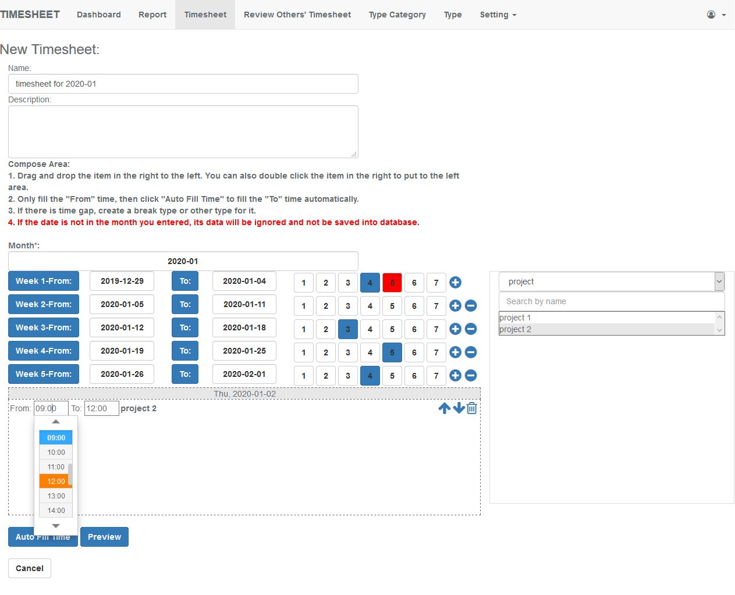This screenshot has height=595, width=735.
Task: Remove the Week 3 row
Action: point(471,329)
